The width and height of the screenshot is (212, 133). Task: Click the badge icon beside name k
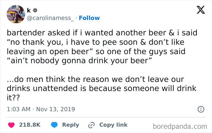point(34,10)
